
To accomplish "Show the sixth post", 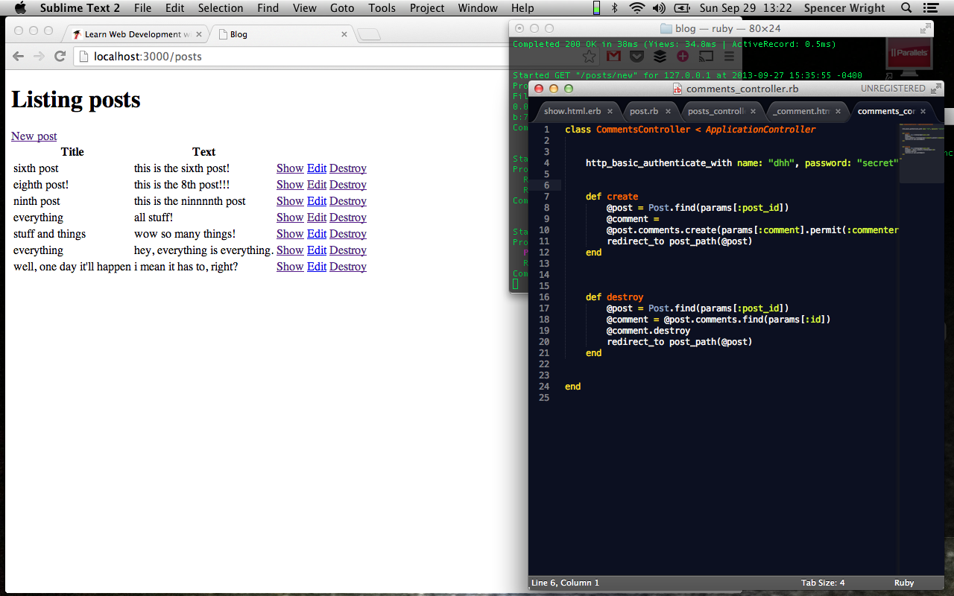I will [x=290, y=168].
